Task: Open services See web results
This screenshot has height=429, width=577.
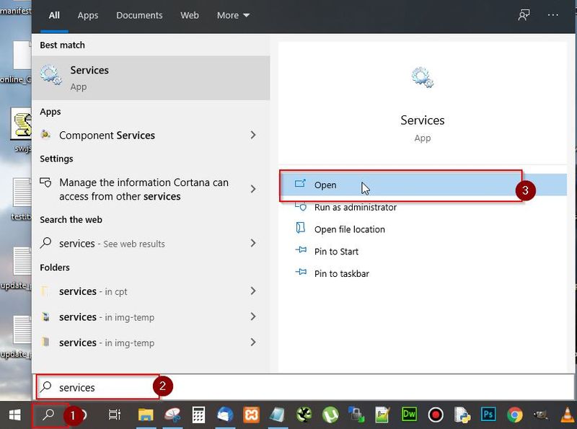Action: (x=151, y=243)
